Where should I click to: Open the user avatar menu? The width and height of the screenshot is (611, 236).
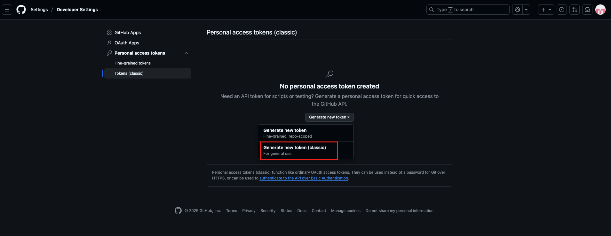point(600,10)
